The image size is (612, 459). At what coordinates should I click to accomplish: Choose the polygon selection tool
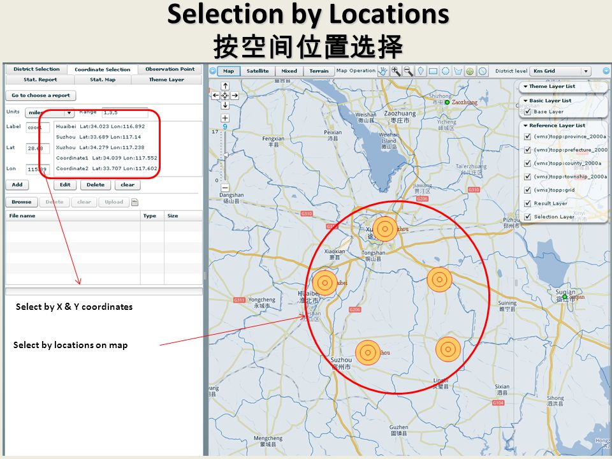(458, 71)
